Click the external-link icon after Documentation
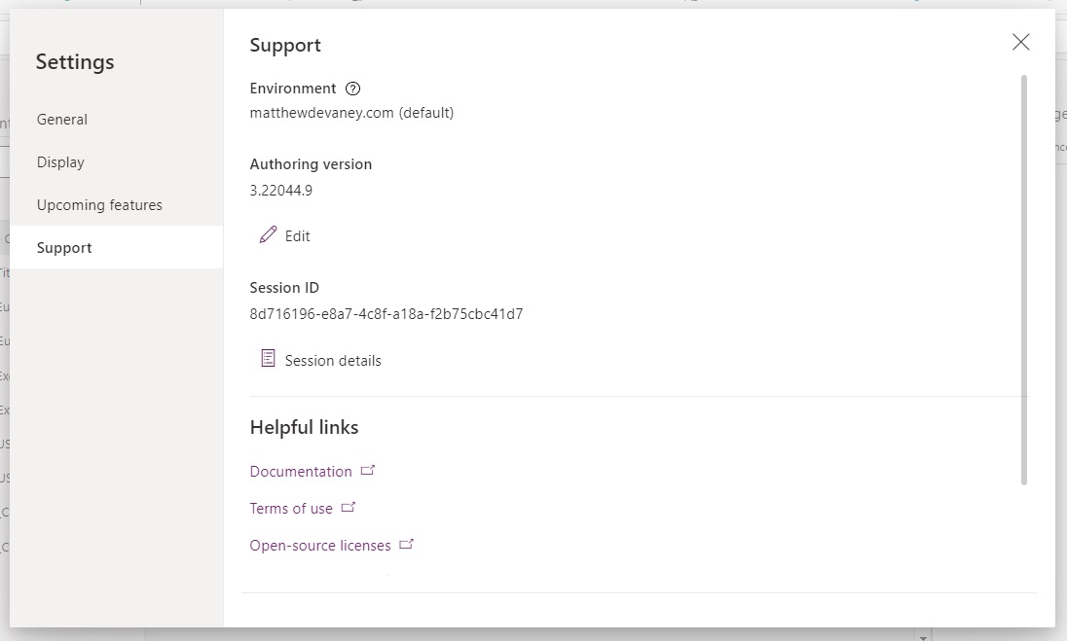 [368, 469]
